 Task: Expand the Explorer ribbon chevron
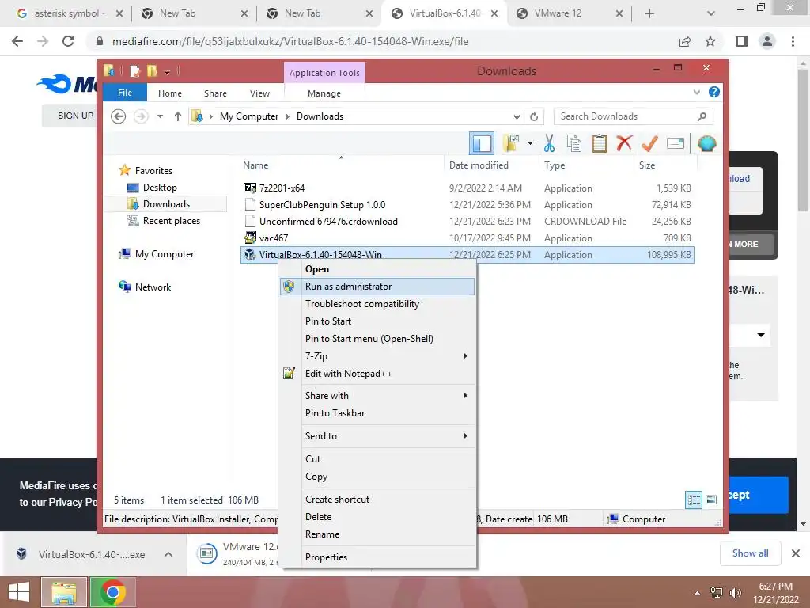[696, 92]
